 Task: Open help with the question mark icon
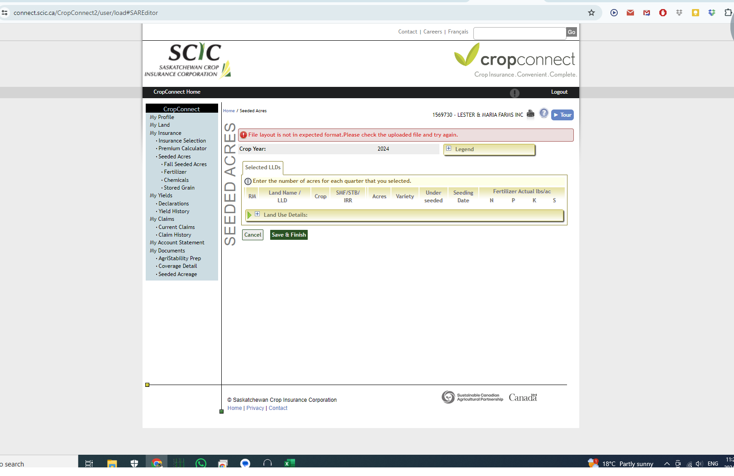543,114
